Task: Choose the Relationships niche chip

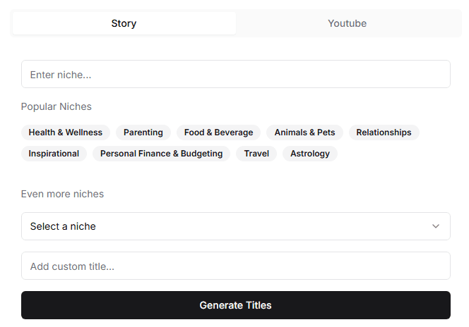Action: point(384,132)
